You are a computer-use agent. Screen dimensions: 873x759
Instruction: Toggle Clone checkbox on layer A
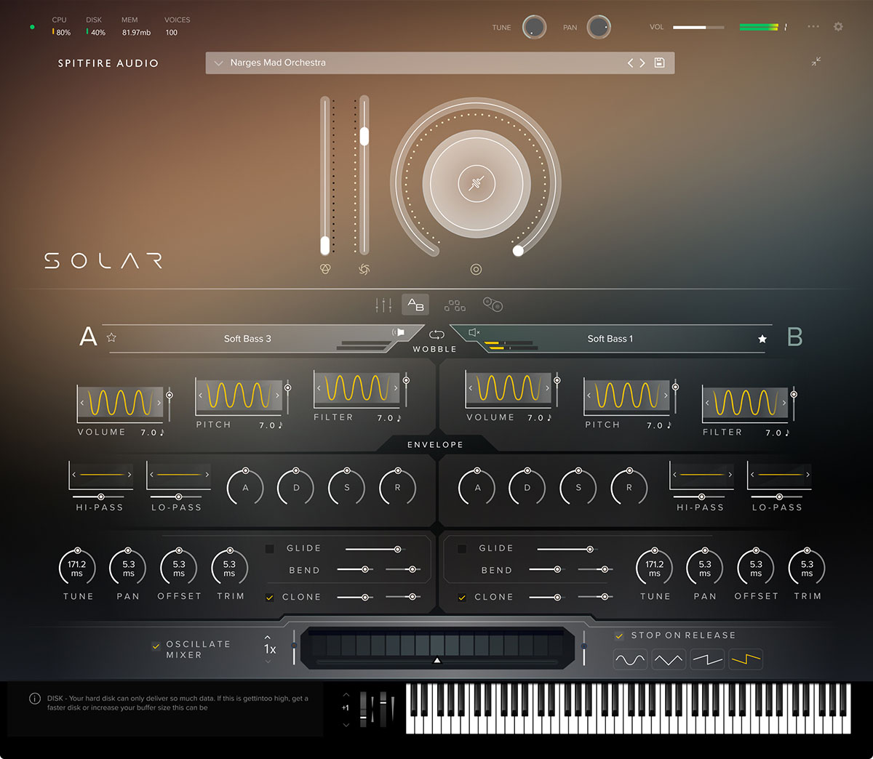pyautogui.click(x=270, y=598)
